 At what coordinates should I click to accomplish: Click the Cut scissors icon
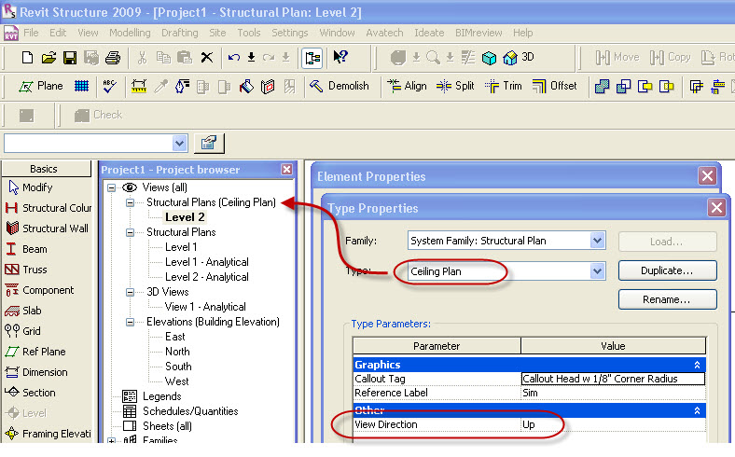coord(142,58)
